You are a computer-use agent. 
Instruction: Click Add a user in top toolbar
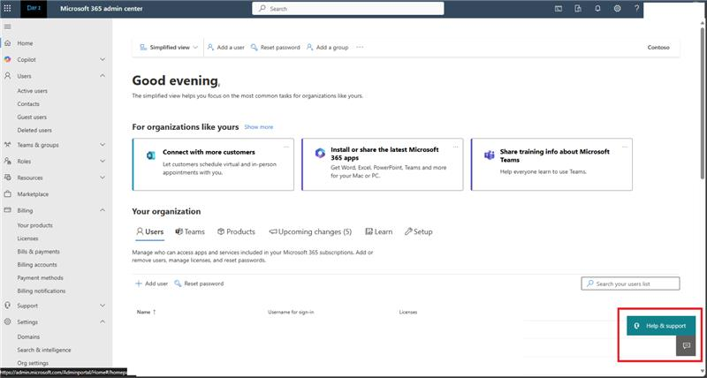click(226, 48)
